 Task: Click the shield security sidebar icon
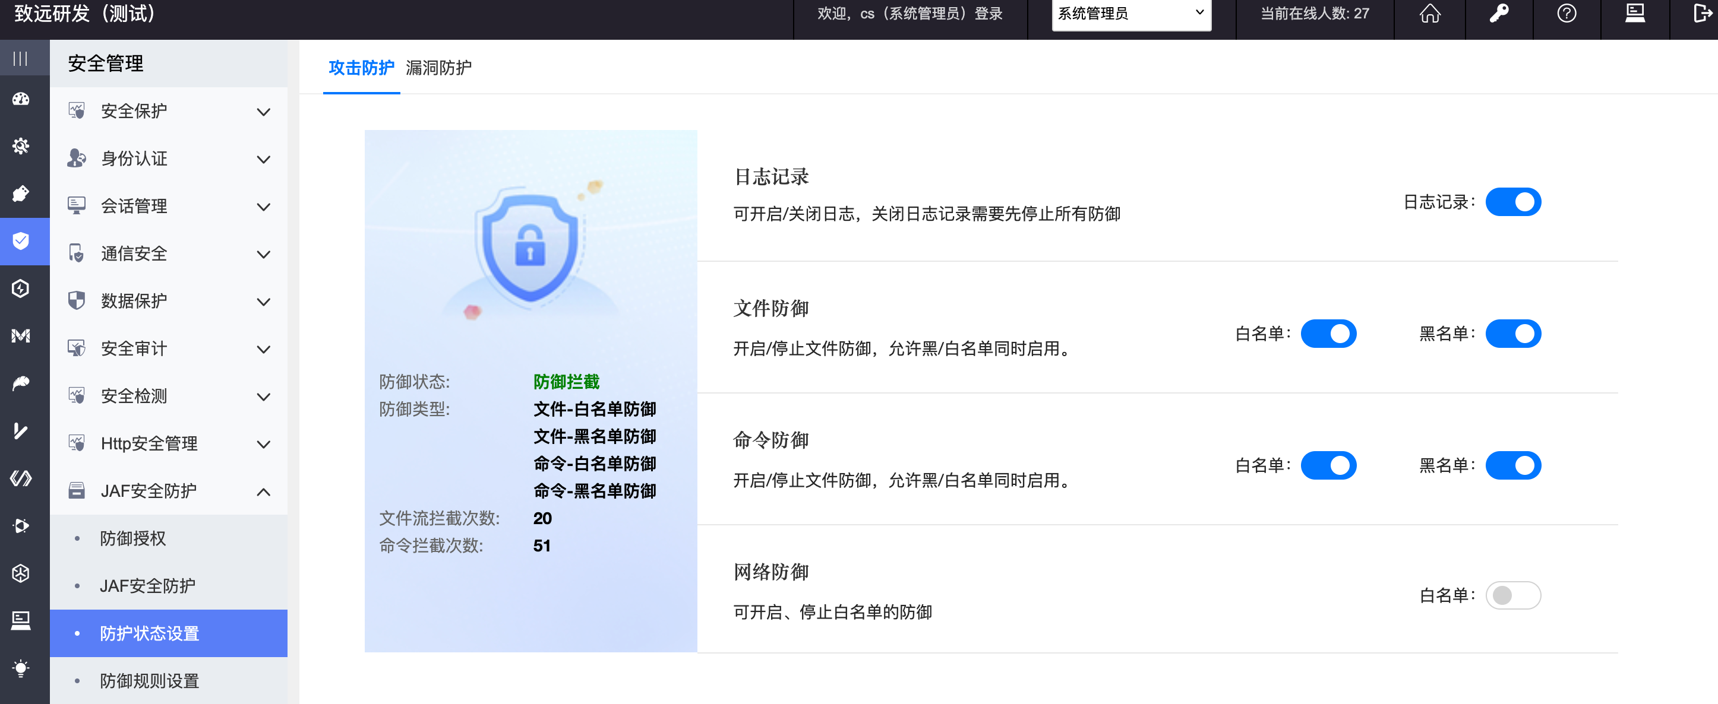click(21, 240)
